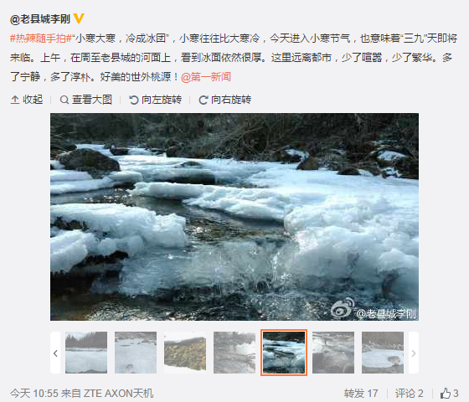This screenshot has width=469, height=402.
Task: Click next thumbnails right chevron
Action: 414,353
